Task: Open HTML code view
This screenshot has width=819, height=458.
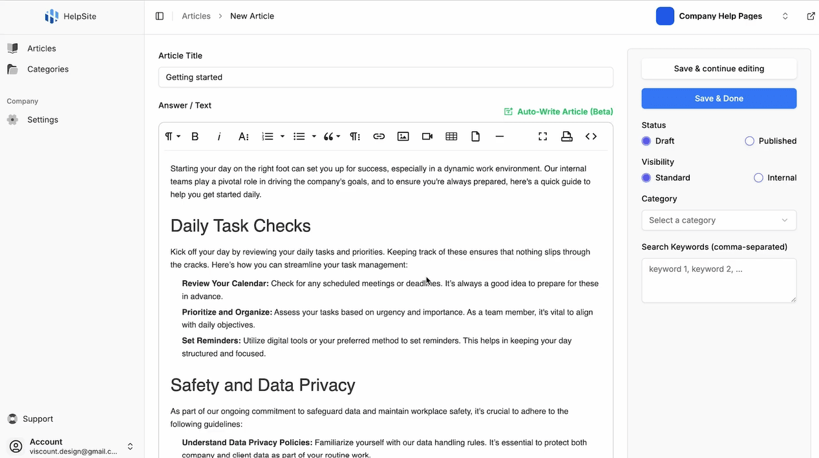Action: (x=591, y=136)
